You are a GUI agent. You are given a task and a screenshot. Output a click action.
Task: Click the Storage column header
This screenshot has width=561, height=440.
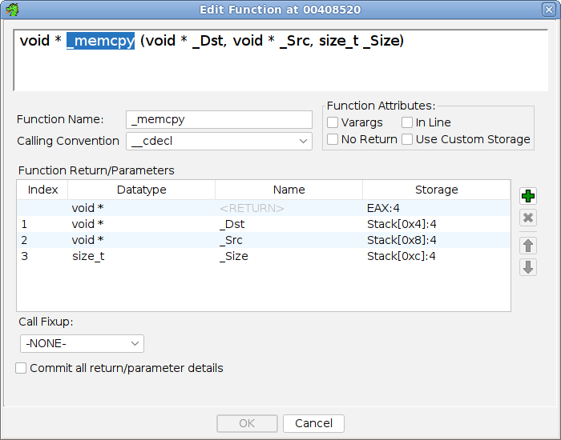[436, 190]
